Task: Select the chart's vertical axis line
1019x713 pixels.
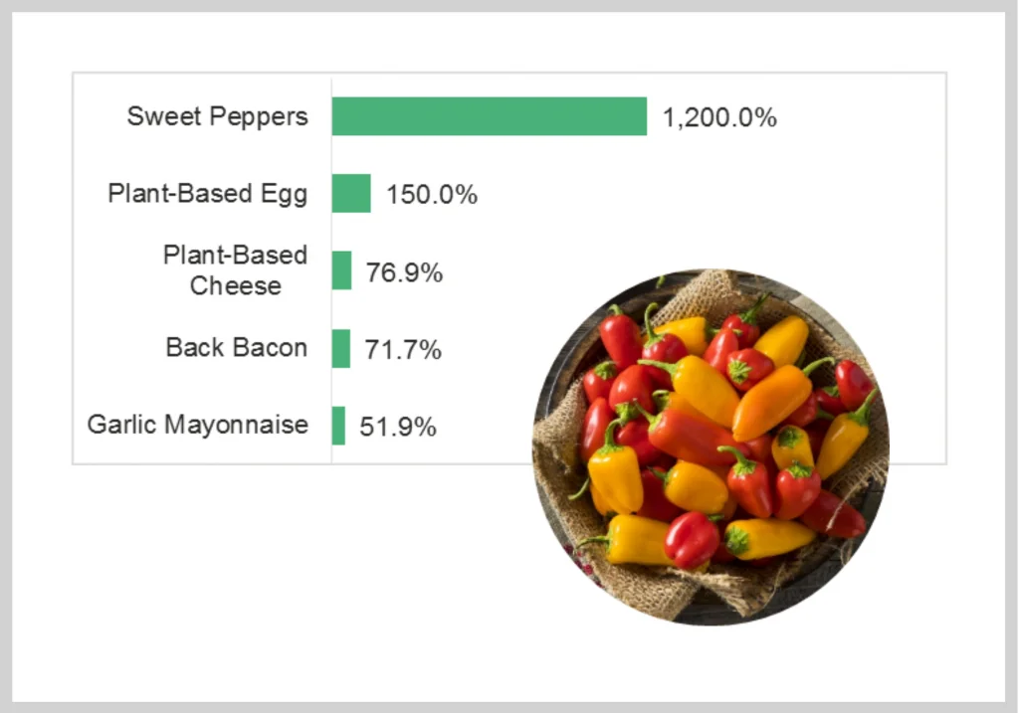Action: tap(331, 270)
